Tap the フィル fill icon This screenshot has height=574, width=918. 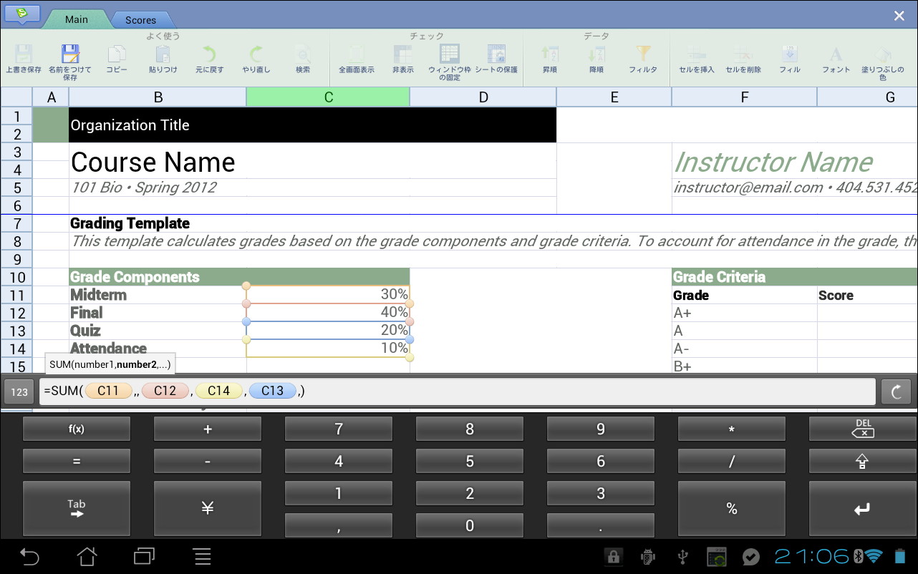[x=790, y=54]
